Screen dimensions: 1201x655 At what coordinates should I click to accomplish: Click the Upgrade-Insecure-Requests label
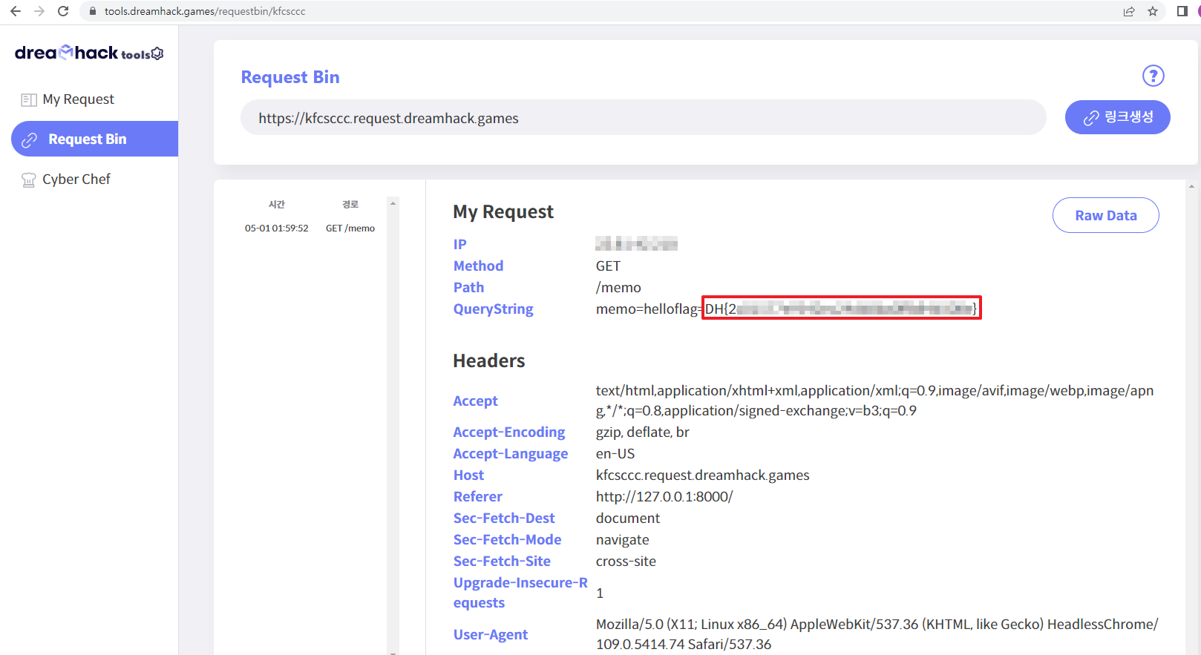[x=520, y=593]
